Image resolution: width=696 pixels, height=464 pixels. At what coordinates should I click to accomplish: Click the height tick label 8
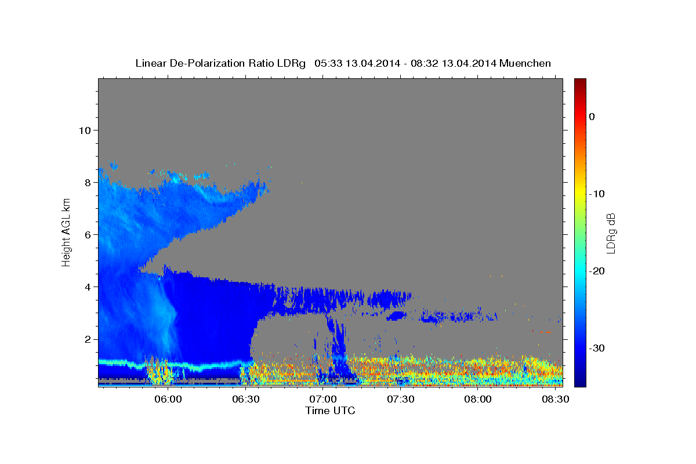click(88, 182)
